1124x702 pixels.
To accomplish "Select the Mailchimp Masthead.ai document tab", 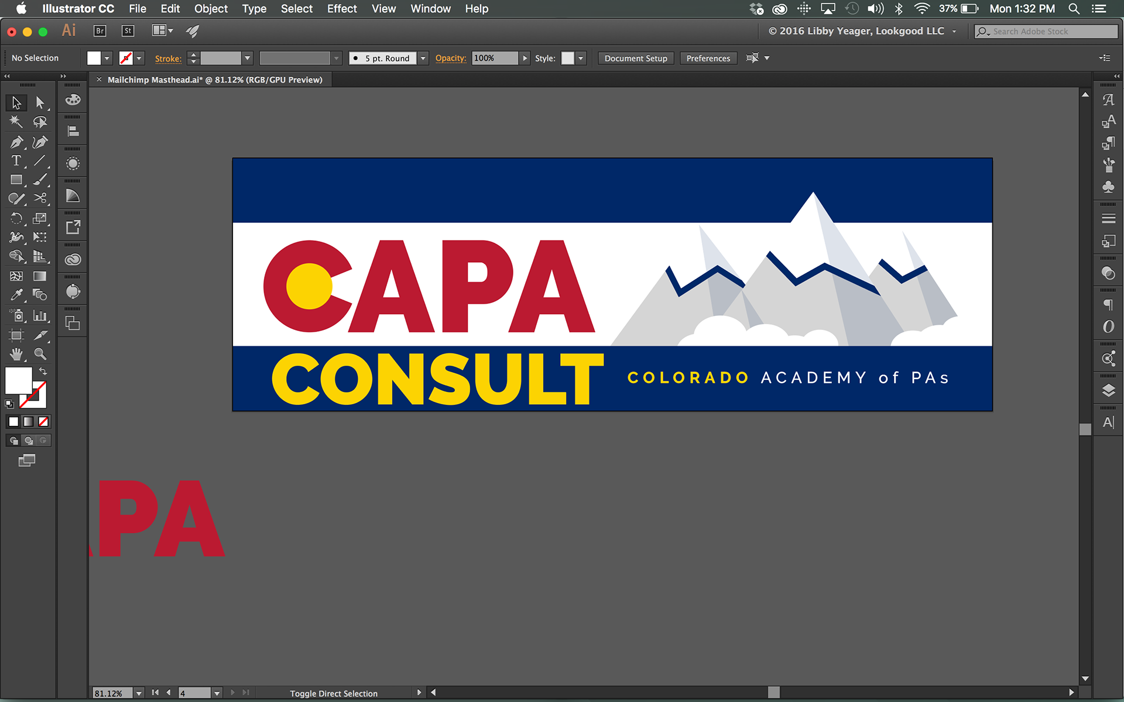I will coord(214,80).
